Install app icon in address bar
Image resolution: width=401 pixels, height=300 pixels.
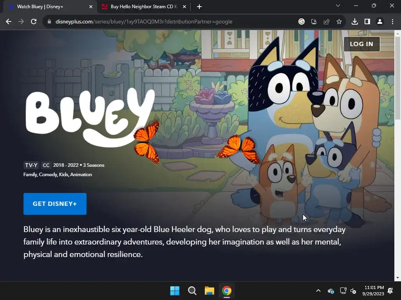(x=314, y=22)
